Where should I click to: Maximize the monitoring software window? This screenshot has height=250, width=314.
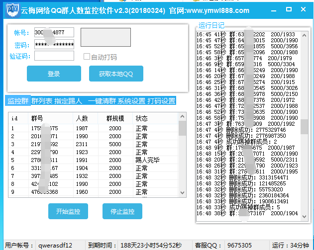tap(289, 9)
